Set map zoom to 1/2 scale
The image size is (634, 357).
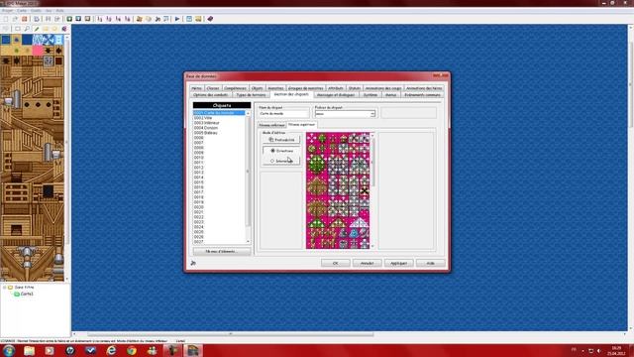[109, 19]
